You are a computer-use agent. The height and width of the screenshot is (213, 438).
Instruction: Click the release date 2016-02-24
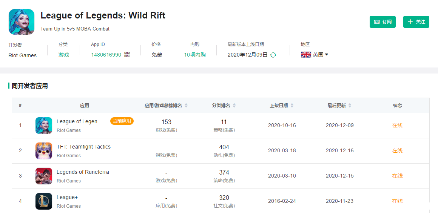(282, 201)
